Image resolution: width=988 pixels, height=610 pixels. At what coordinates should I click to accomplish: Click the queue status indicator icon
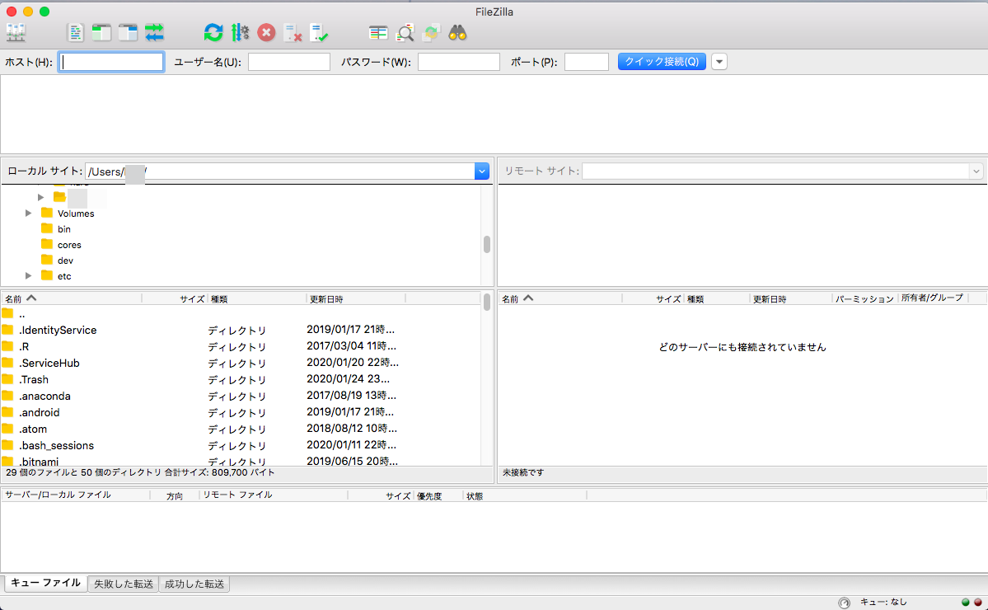point(845,603)
